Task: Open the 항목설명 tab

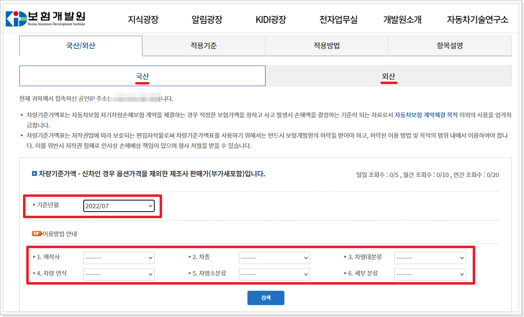Action: click(450, 46)
